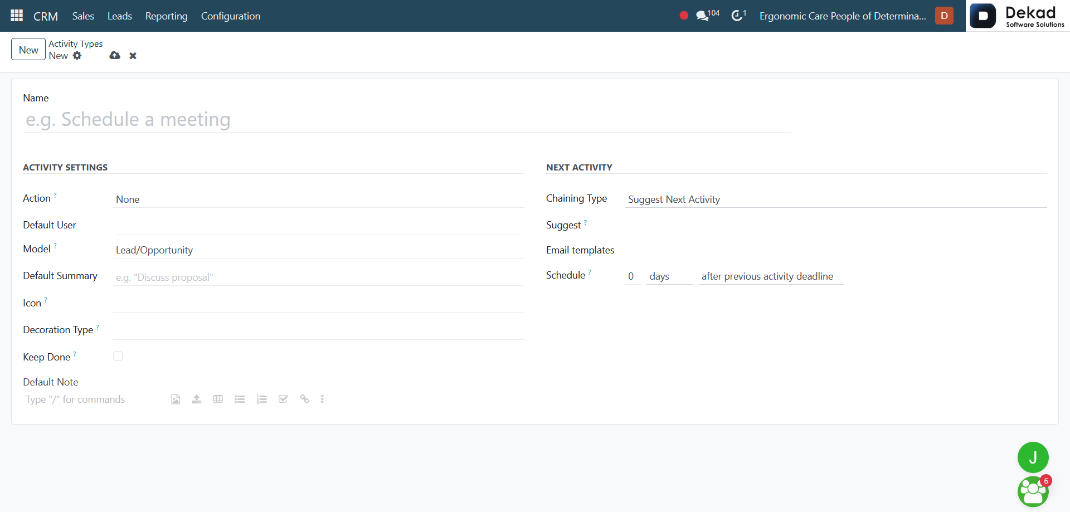
Task: Insert a bulleted list in the note
Action: [240, 399]
